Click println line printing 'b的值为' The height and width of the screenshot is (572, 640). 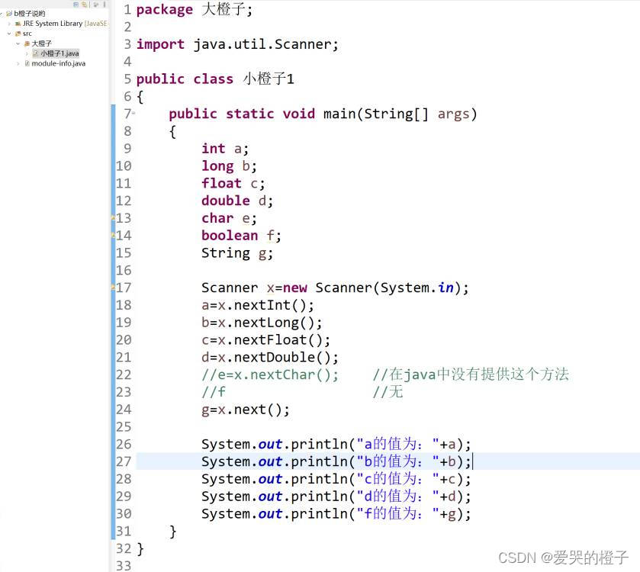pyautogui.click(x=336, y=461)
